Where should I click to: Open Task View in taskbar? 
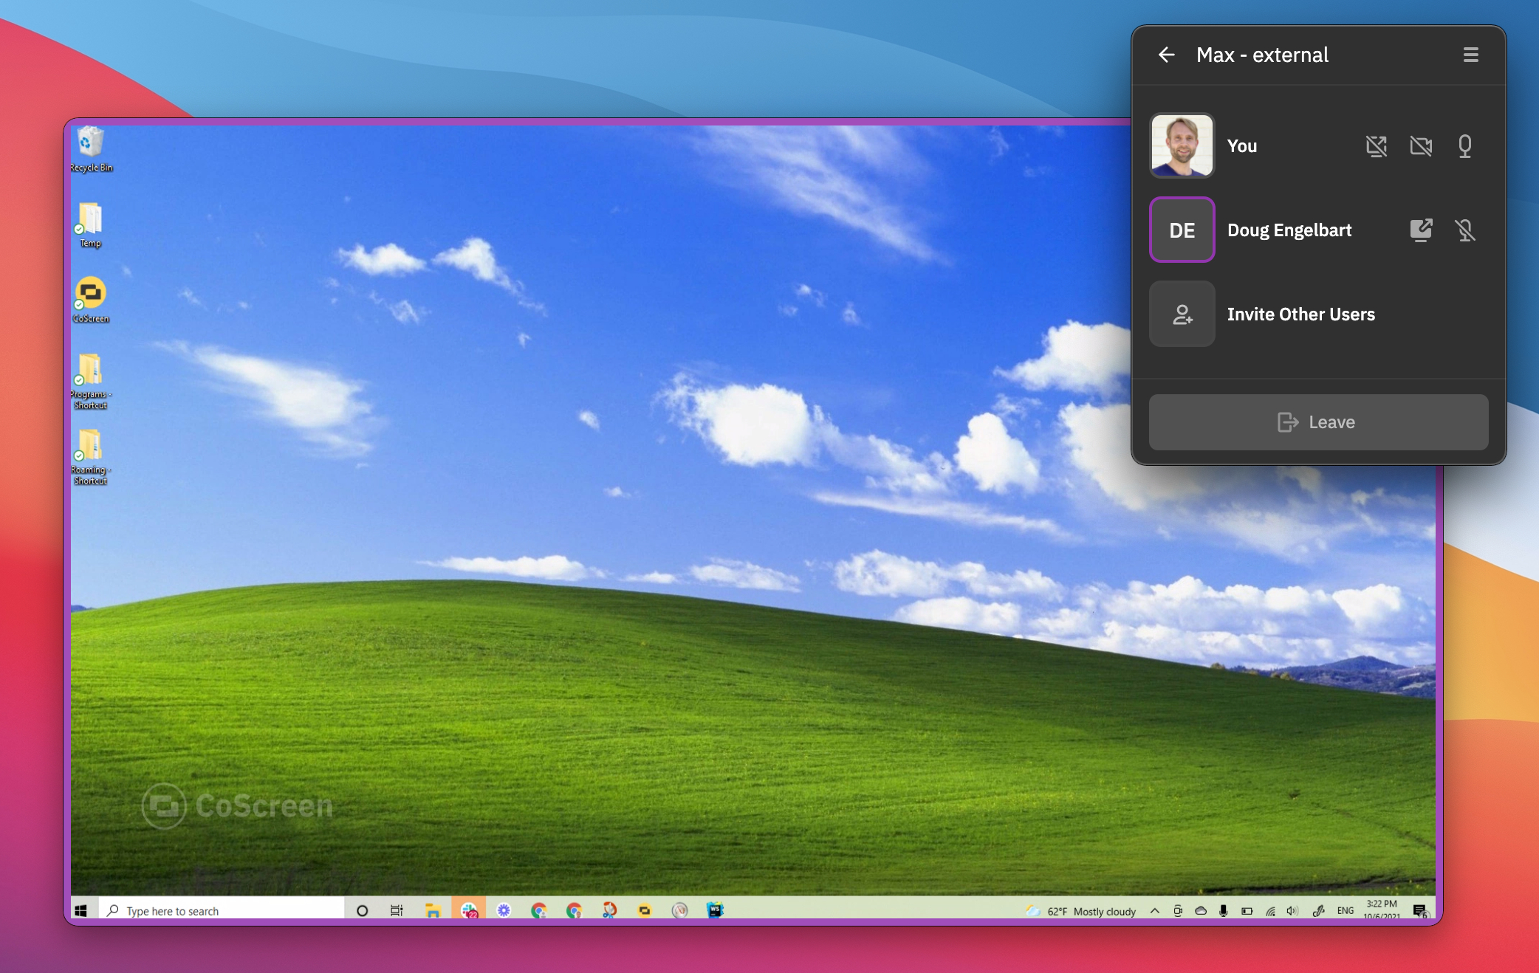(x=397, y=910)
